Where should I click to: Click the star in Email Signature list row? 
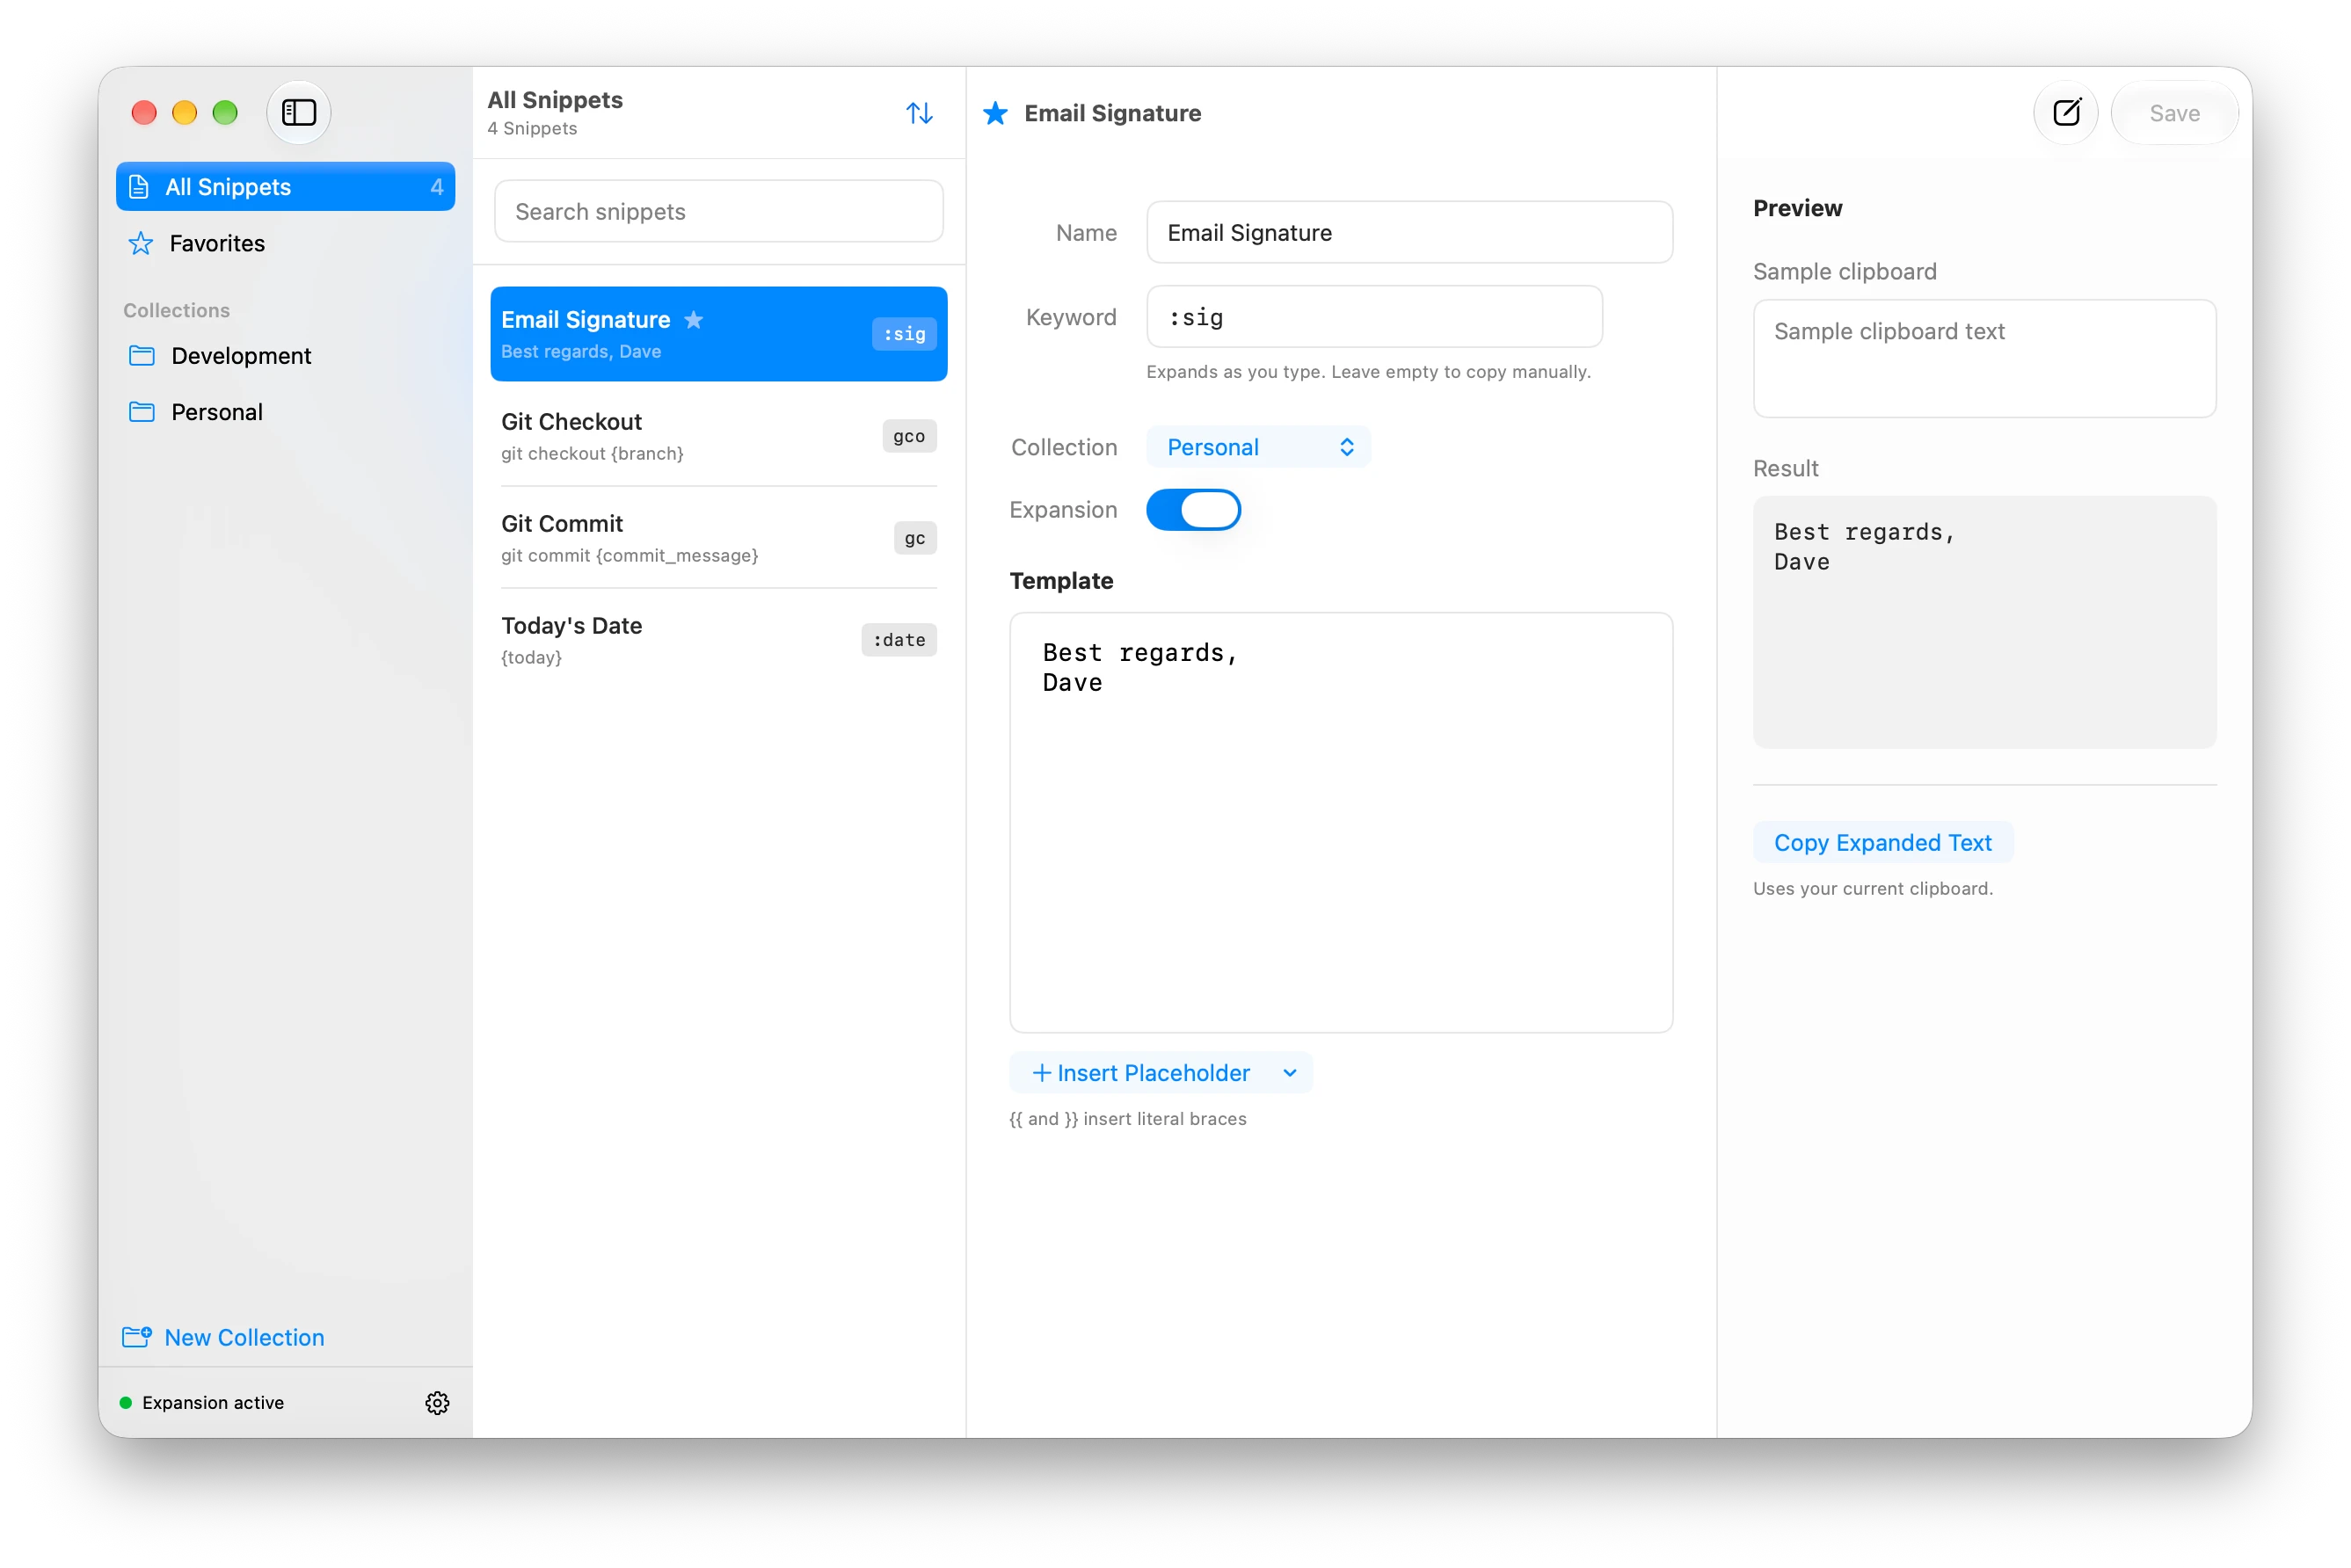point(694,319)
